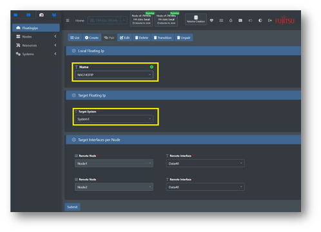The width and height of the screenshot is (321, 232).
Task: Click the checklist icon in the top bar
Action: click(221, 21)
